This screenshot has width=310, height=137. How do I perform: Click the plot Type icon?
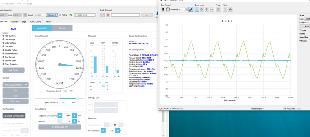(218, 9)
